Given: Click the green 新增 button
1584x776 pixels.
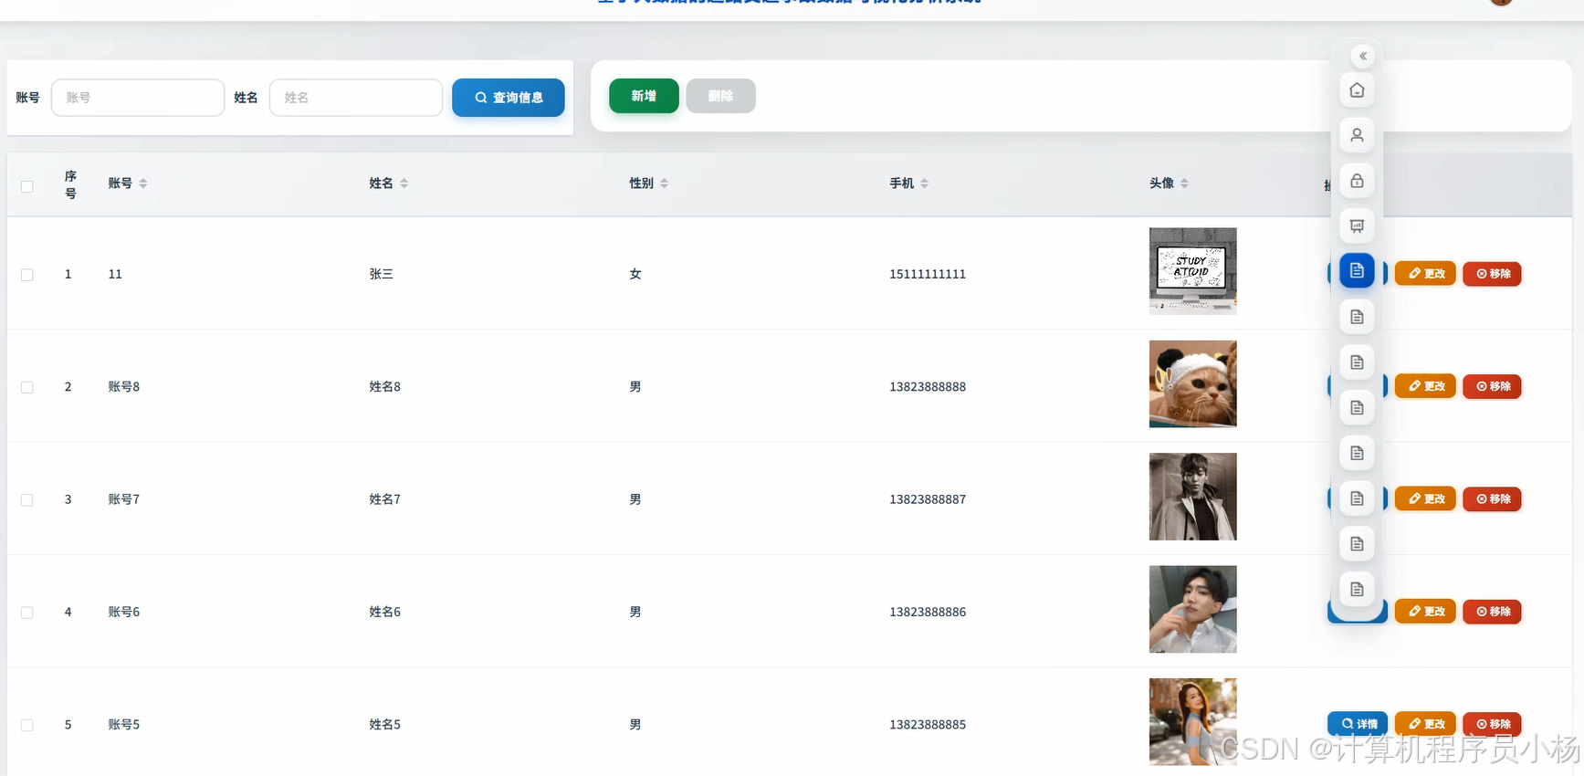Looking at the screenshot, I should click(644, 96).
